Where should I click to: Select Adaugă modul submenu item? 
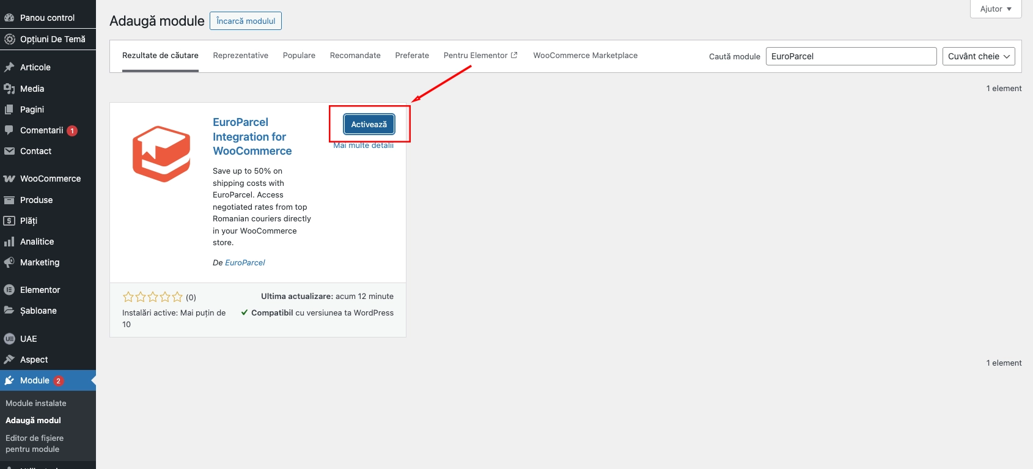(x=34, y=421)
